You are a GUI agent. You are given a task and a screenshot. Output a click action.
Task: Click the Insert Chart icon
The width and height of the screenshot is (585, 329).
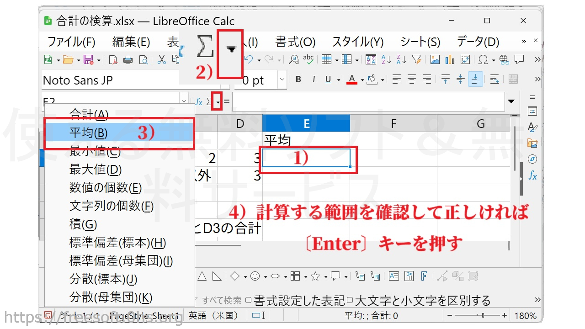450,59
